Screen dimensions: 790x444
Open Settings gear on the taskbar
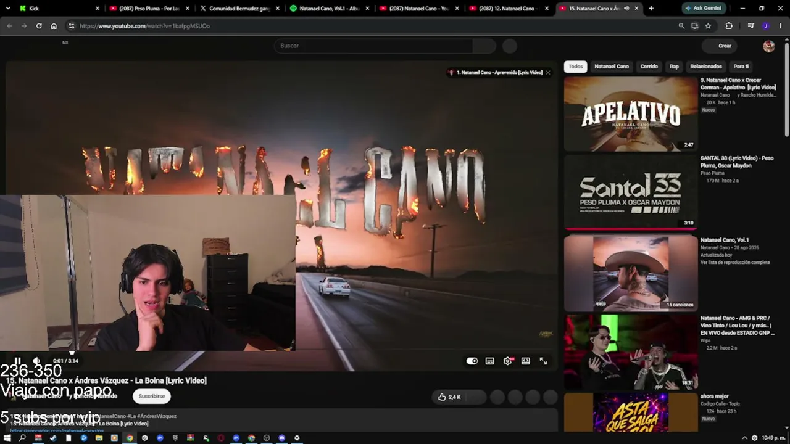pyautogui.click(x=297, y=438)
